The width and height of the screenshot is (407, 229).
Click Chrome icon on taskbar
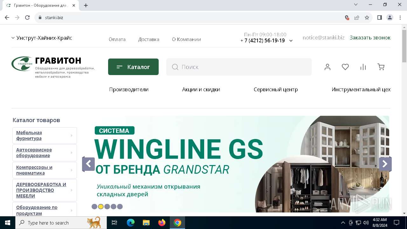(x=177, y=223)
